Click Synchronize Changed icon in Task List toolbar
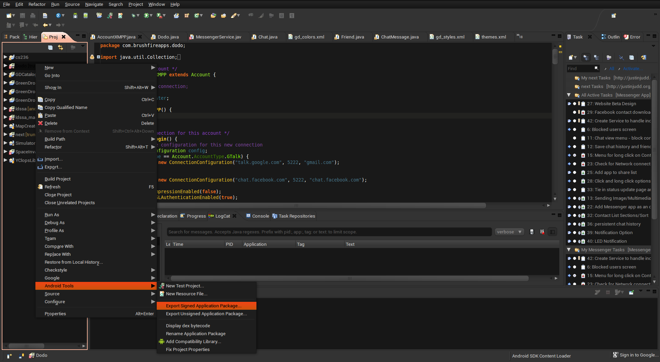 pos(643,57)
